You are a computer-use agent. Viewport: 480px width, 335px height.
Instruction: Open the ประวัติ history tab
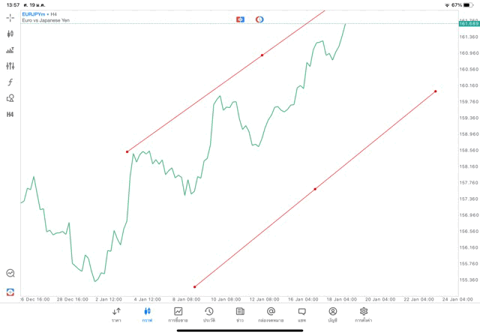(x=209, y=314)
